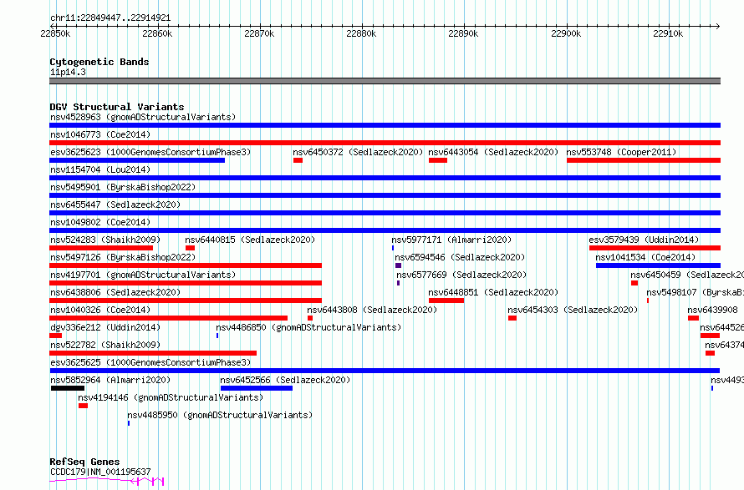
Task: Select the red nsv6443054 Sedlazeck2020 block
Action: [438, 160]
